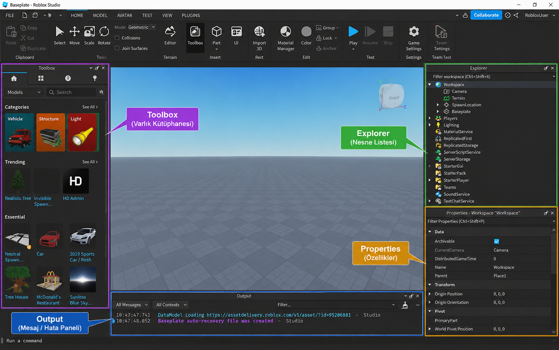Activate the Scale tool
Image resolution: width=559 pixels, height=350 pixels.
click(x=89, y=36)
